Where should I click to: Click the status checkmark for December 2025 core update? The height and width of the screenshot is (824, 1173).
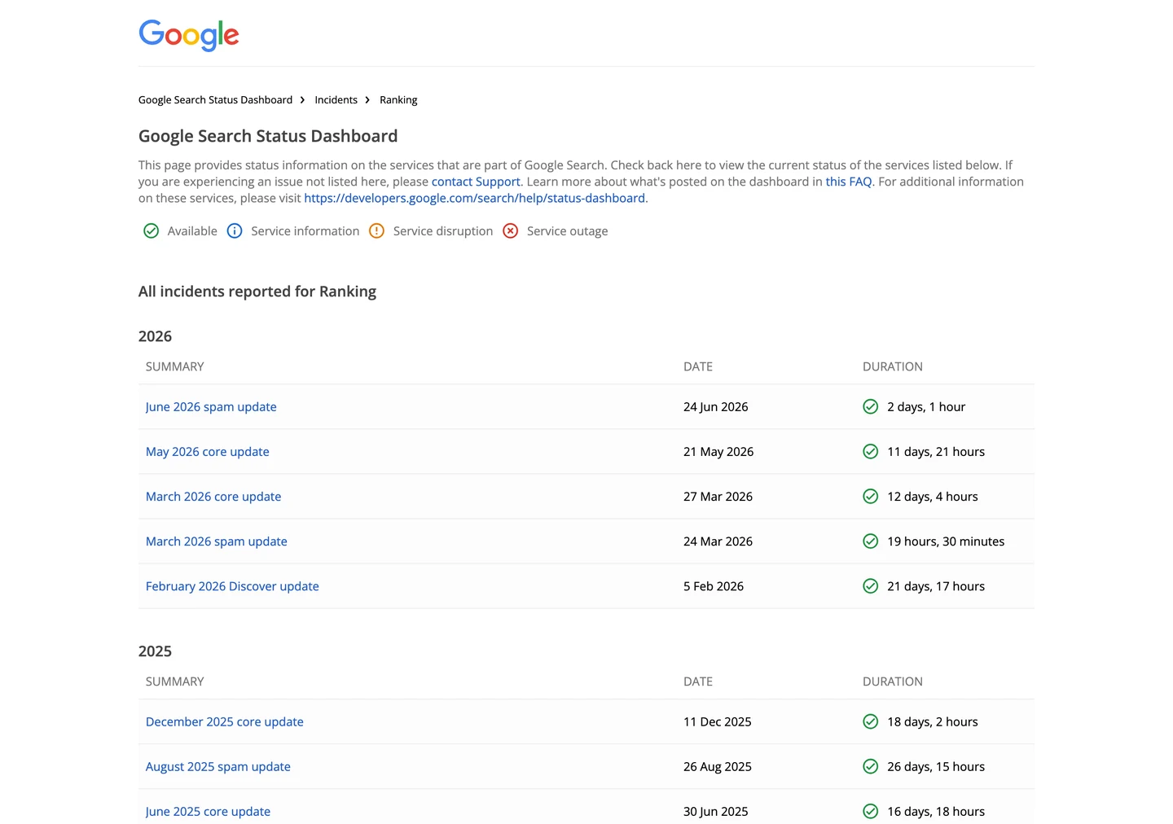click(870, 722)
